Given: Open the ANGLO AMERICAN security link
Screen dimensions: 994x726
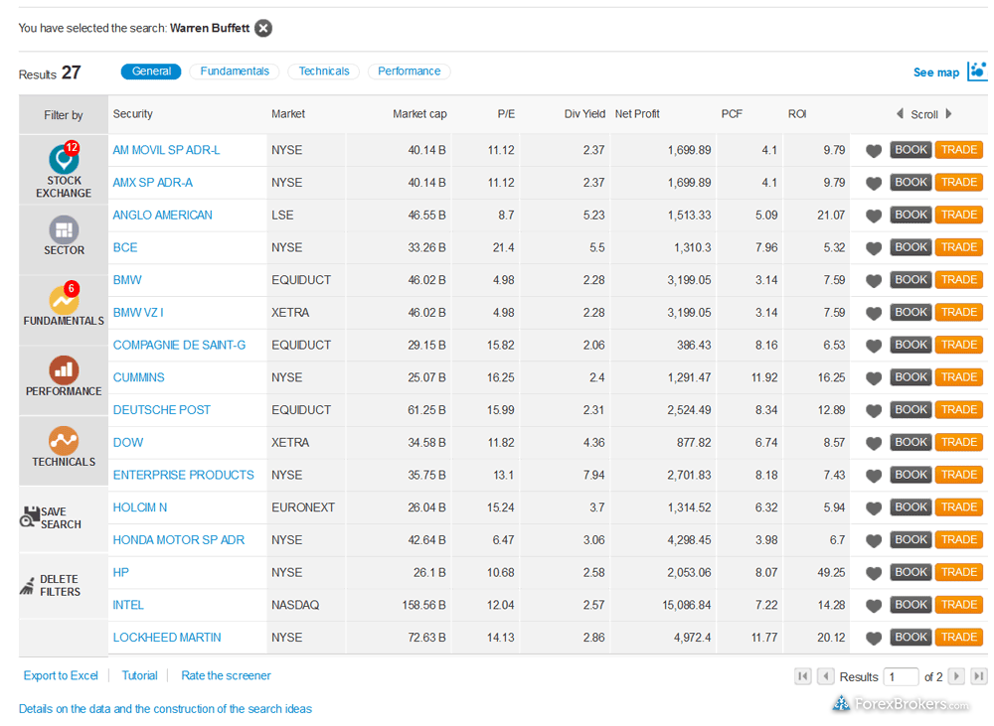Looking at the screenshot, I should coord(162,216).
